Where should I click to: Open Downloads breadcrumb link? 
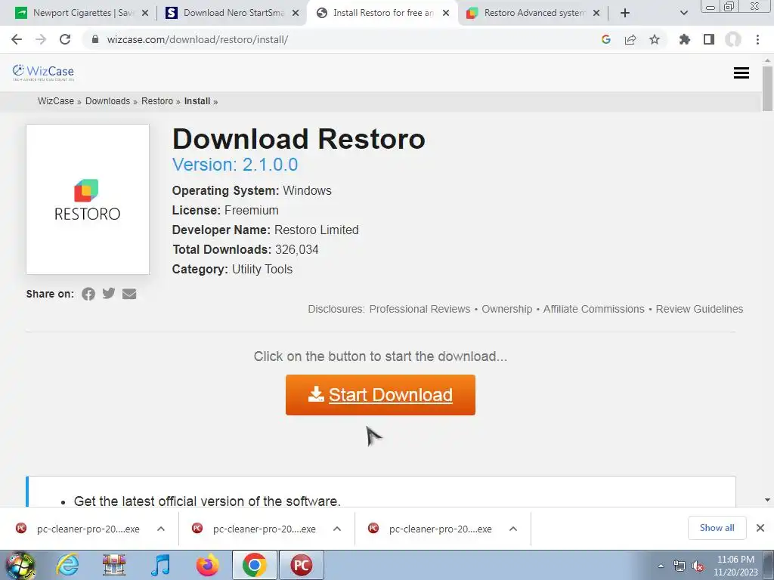(x=107, y=101)
